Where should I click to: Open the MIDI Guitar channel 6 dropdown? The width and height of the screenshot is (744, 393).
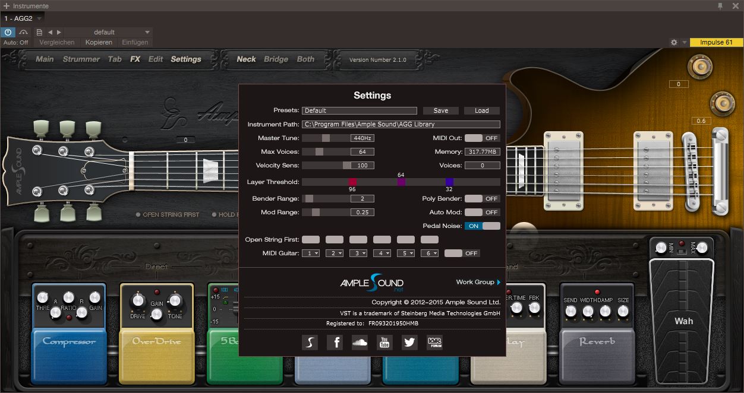[x=430, y=253]
